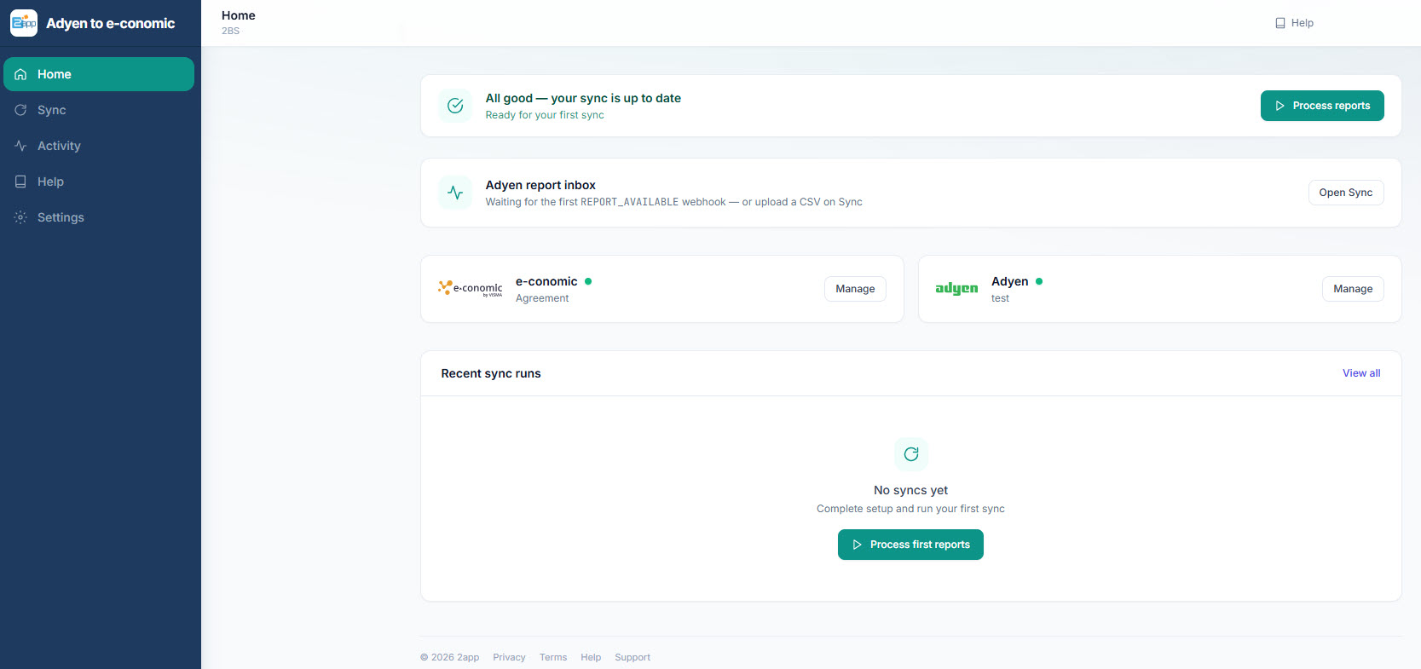Manage the Adyen connection
This screenshot has width=1421, height=669.
(1353, 289)
